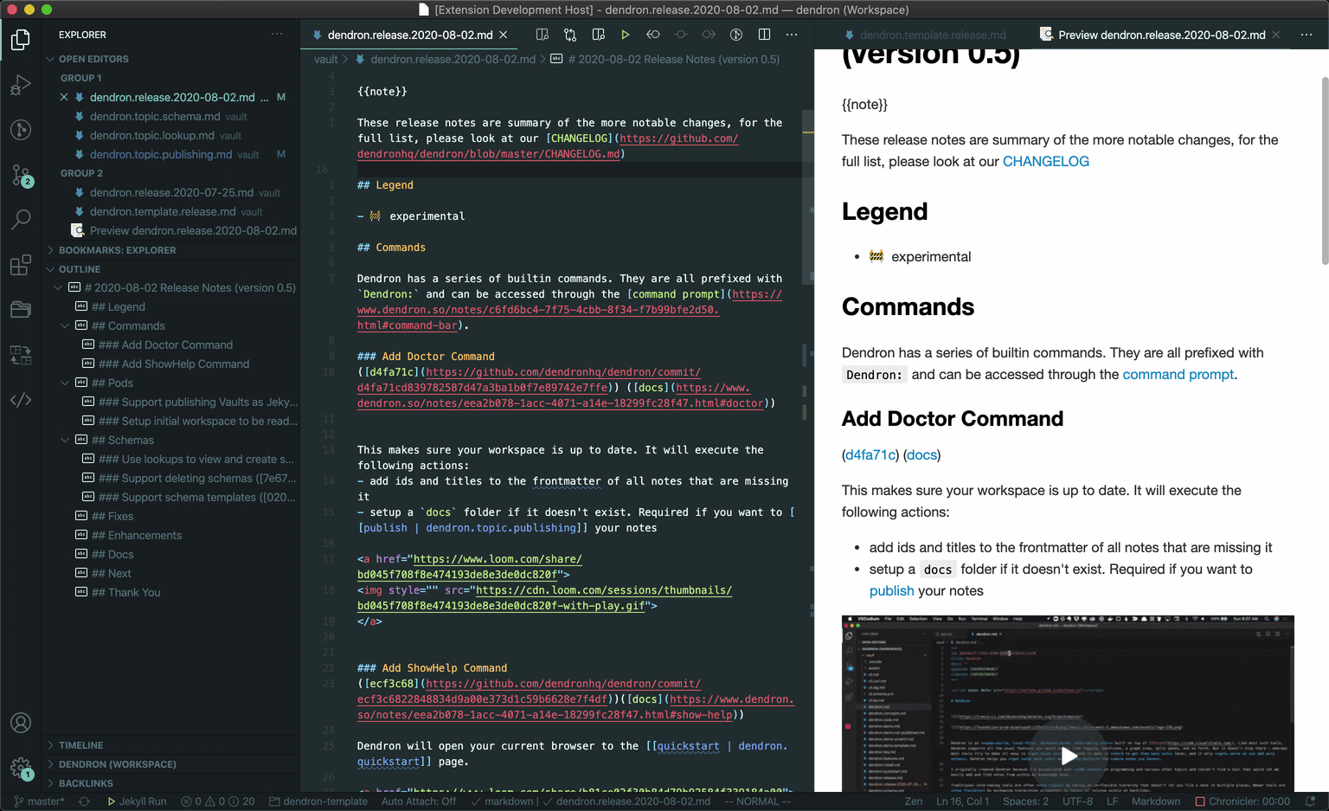Click the compare changes icon in editor toolbar
The width and height of the screenshot is (1329, 811).
point(569,35)
